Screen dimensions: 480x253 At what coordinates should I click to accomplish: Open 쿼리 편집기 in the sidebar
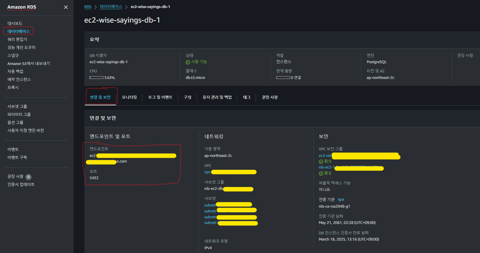[17, 39]
